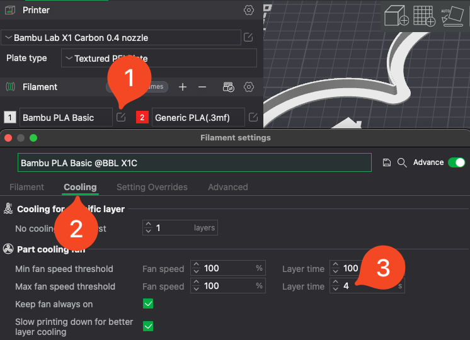This screenshot has width=470, height=340.
Task: Click the Min fan speed value field
Action: point(228,268)
